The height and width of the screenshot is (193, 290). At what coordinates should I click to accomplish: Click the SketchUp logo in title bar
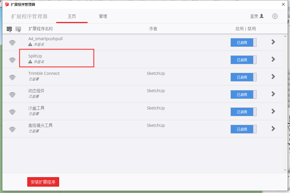pyautogui.click(x=7, y=4)
